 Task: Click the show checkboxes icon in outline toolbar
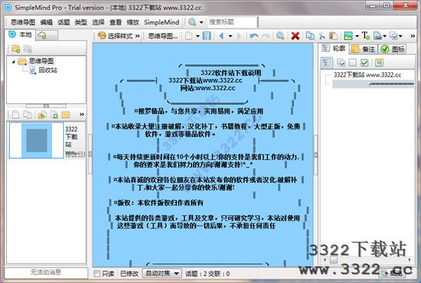(x=341, y=62)
